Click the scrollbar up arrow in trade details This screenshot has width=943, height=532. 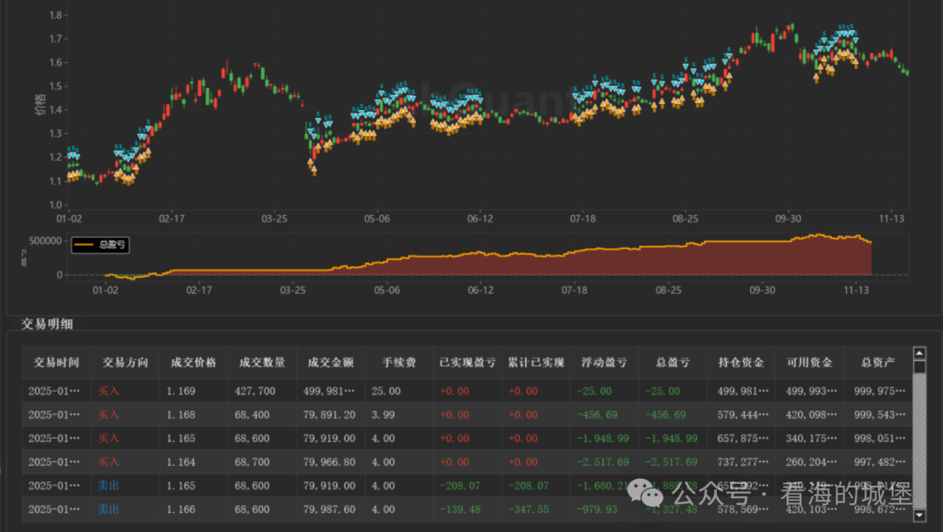click(919, 353)
